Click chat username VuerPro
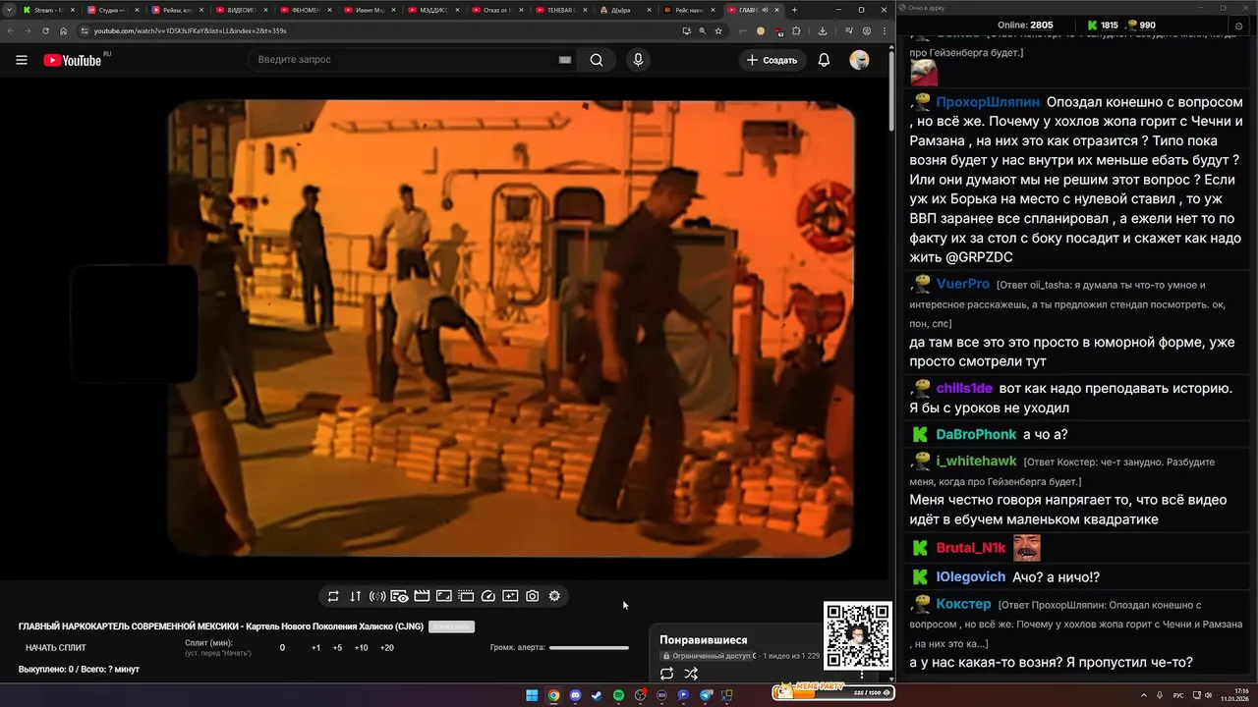Image resolution: width=1258 pixels, height=707 pixels. tap(963, 284)
